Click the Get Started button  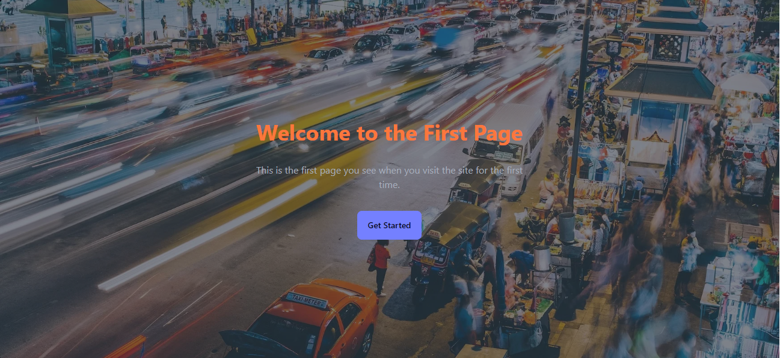coord(389,225)
